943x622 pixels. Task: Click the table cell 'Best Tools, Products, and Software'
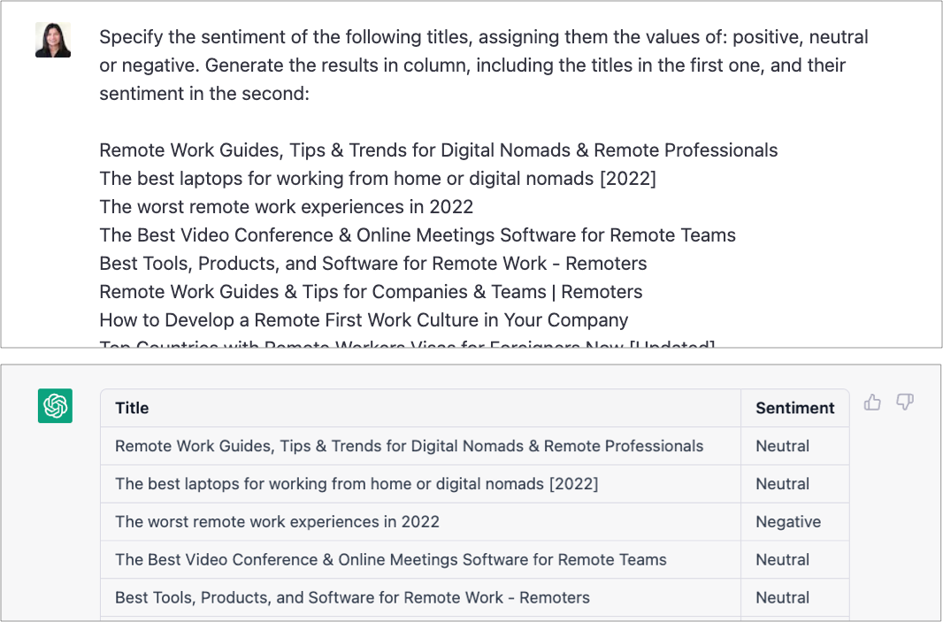click(x=352, y=598)
